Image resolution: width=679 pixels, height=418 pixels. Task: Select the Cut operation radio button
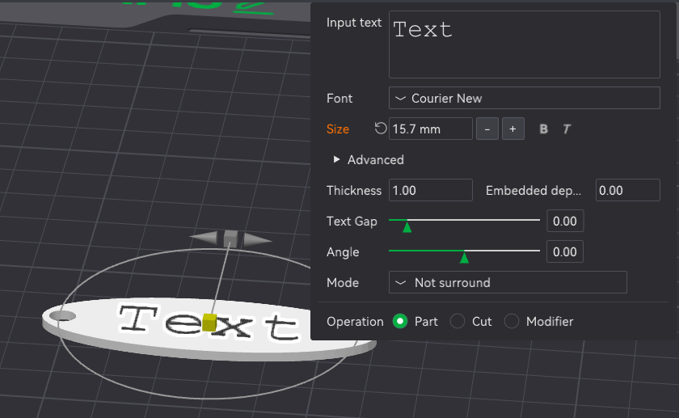coord(458,322)
